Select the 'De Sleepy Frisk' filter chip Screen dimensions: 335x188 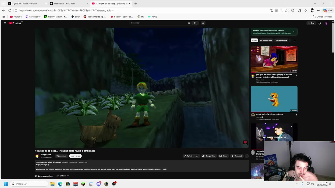(x=281, y=40)
